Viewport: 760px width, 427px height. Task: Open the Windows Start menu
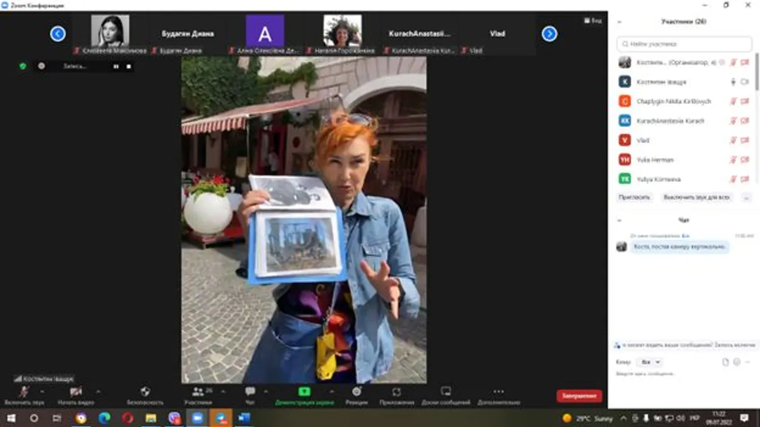pyautogui.click(x=11, y=418)
